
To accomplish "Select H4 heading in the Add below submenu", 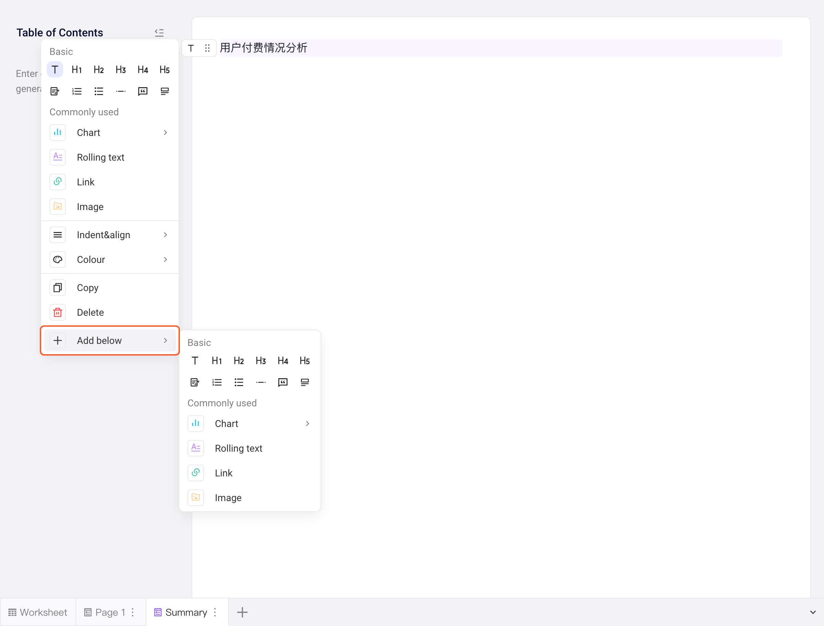I will 283,361.
